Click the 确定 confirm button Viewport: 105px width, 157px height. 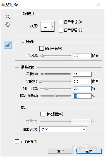click(x=89, y=151)
